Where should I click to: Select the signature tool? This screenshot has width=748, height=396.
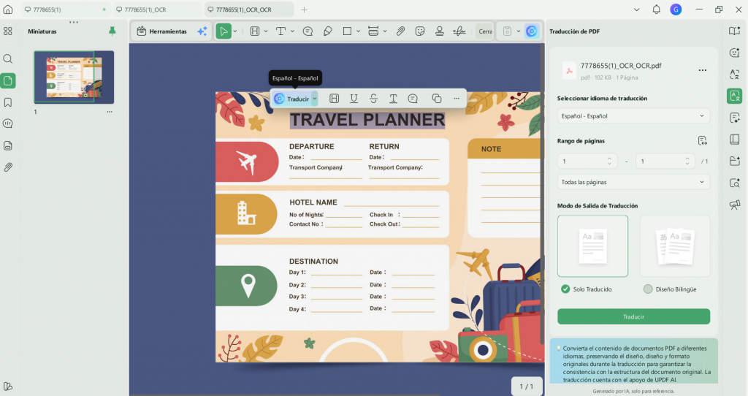pos(459,31)
